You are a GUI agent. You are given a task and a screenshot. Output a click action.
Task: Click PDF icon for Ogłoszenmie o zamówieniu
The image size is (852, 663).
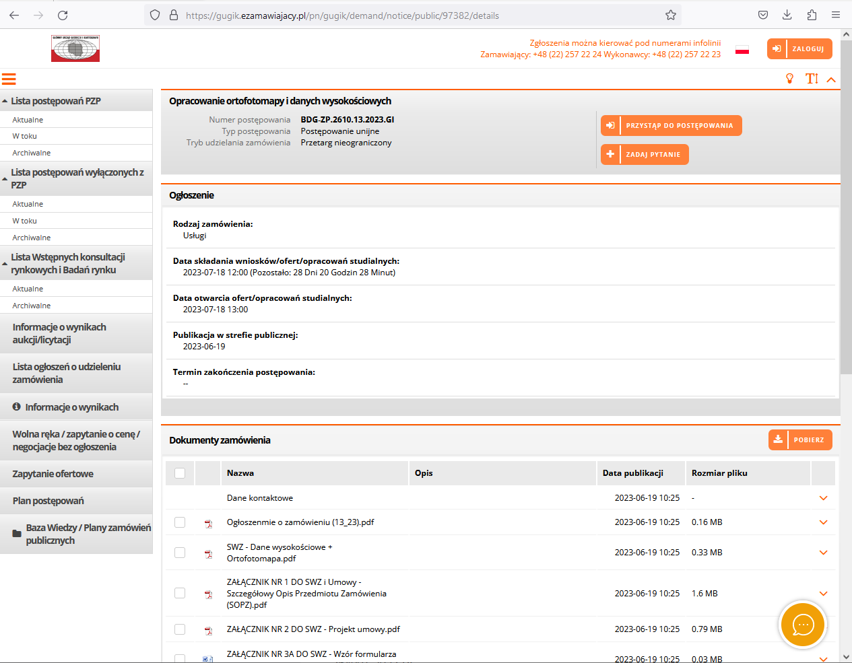[209, 523]
